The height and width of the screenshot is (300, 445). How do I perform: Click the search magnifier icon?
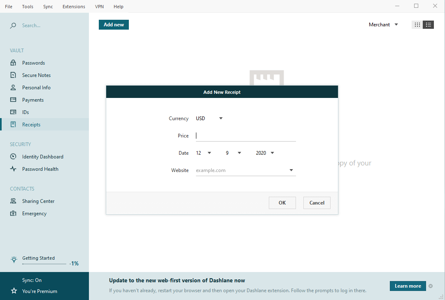click(13, 26)
